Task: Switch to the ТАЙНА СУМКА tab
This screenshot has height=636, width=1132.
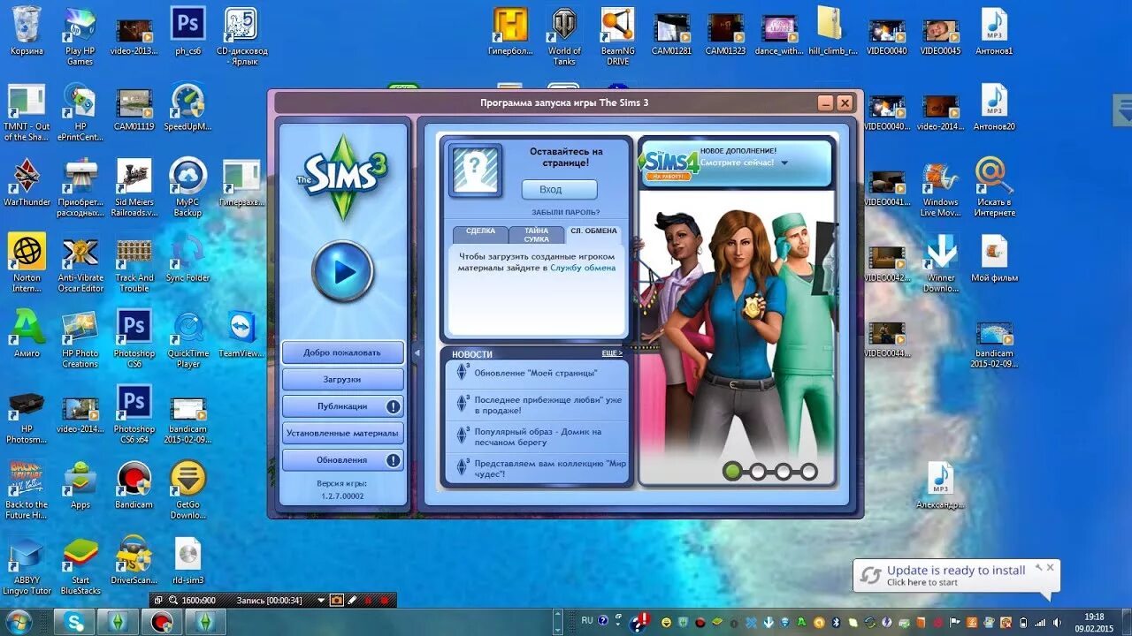Action: (x=536, y=234)
